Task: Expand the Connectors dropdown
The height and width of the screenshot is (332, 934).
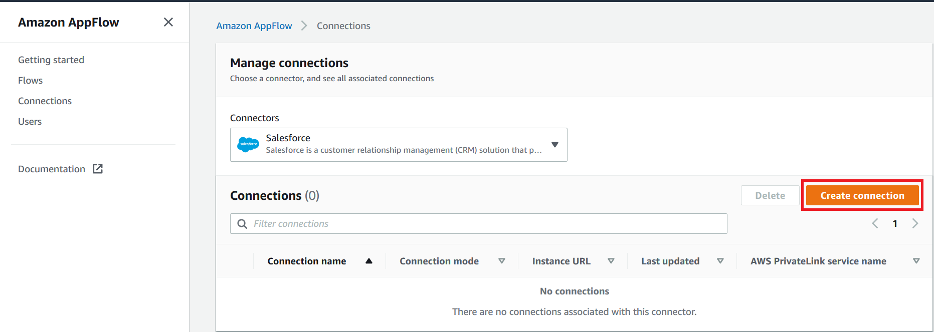Action: (x=554, y=145)
